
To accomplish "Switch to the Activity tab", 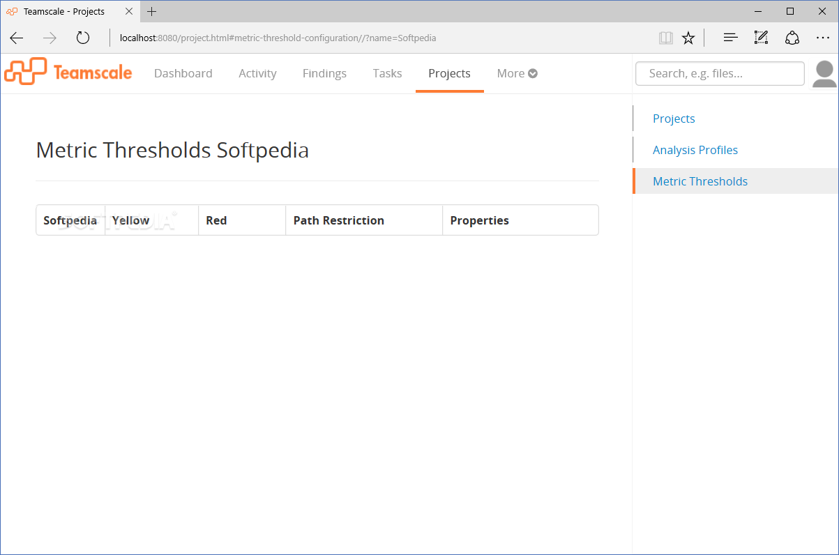I will pos(257,73).
